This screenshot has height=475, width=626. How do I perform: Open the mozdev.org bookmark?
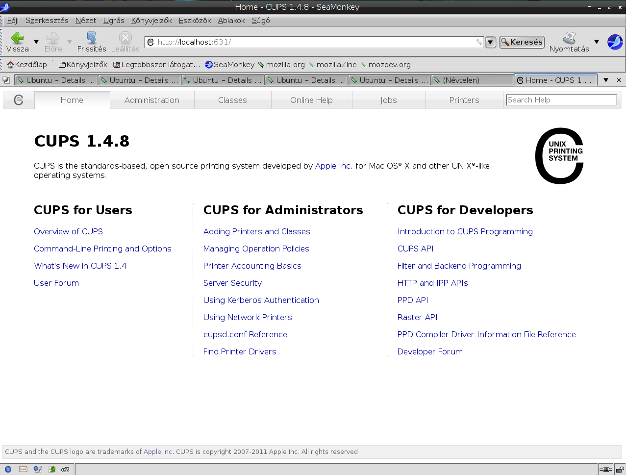386,65
